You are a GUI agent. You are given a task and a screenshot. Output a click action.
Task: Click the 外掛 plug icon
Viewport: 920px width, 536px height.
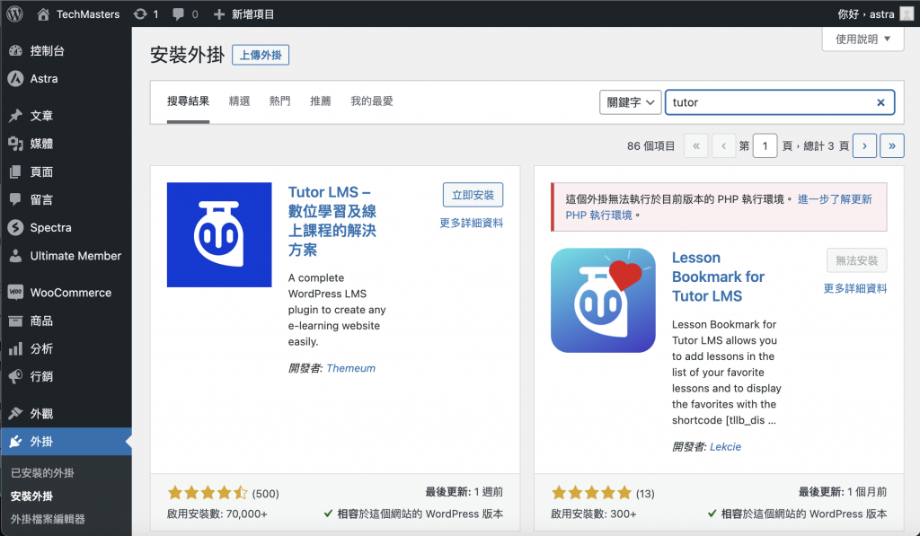(16, 442)
